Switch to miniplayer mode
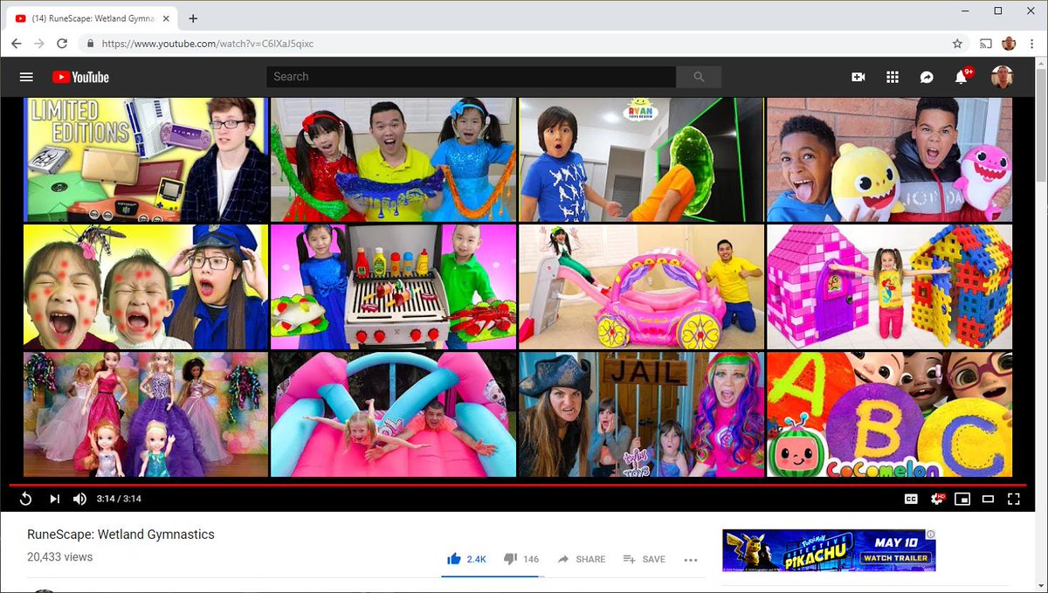The height and width of the screenshot is (593, 1048). (x=962, y=499)
